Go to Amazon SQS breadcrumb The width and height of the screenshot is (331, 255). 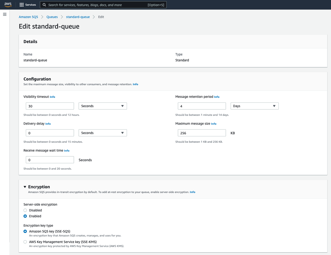click(28, 17)
